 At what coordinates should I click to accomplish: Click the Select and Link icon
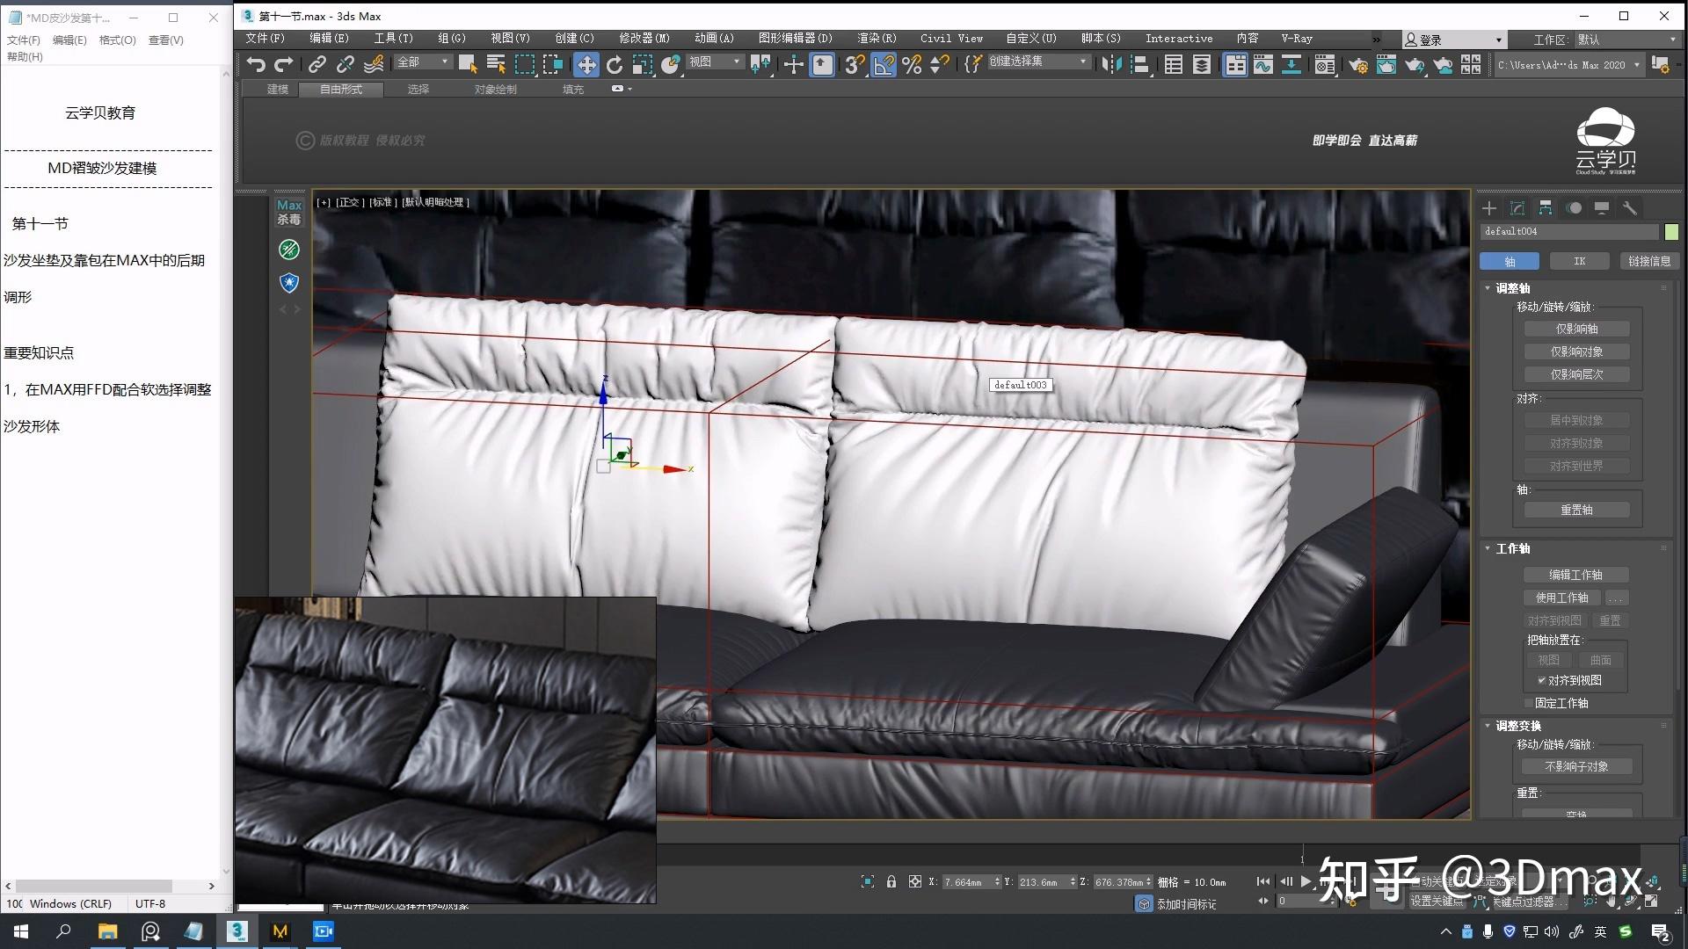click(x=316, y=63)
